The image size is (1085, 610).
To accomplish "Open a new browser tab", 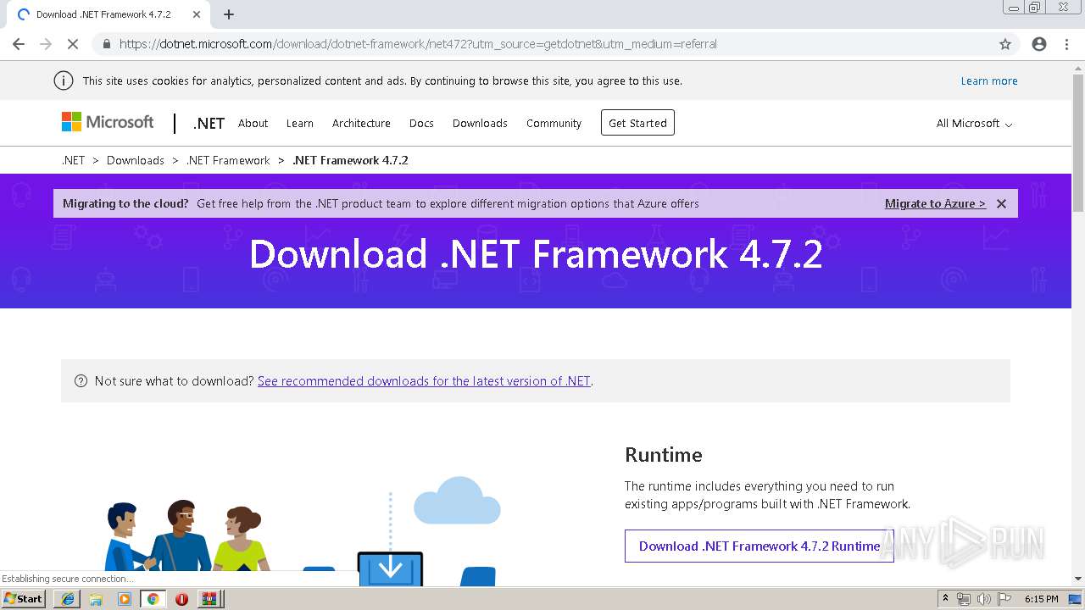I will click(x=229, y=14).
